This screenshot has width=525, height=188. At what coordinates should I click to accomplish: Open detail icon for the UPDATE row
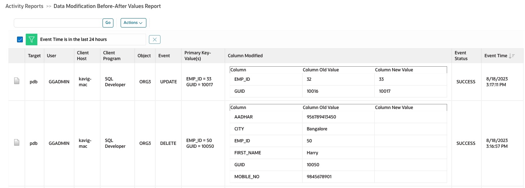(x=16, y=82)
